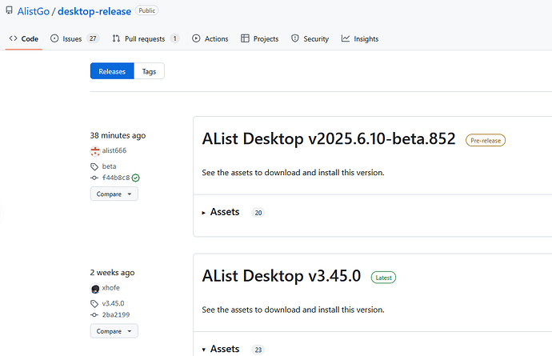
Task: Open the Issues tab
Action: 74,38
